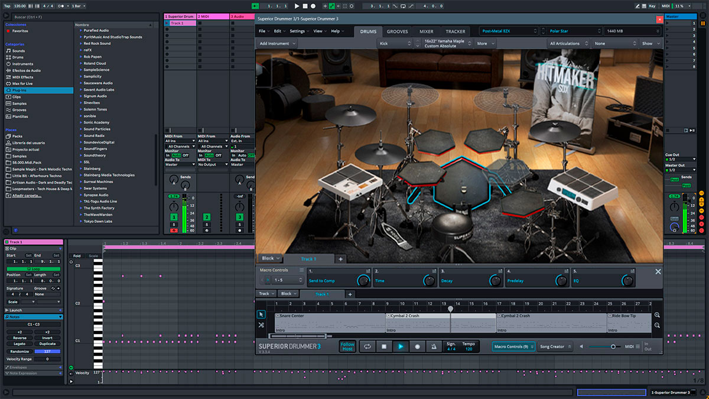Open Favoritos collection
Viewport: 709px width, 399px height.
tap(19, 31)
